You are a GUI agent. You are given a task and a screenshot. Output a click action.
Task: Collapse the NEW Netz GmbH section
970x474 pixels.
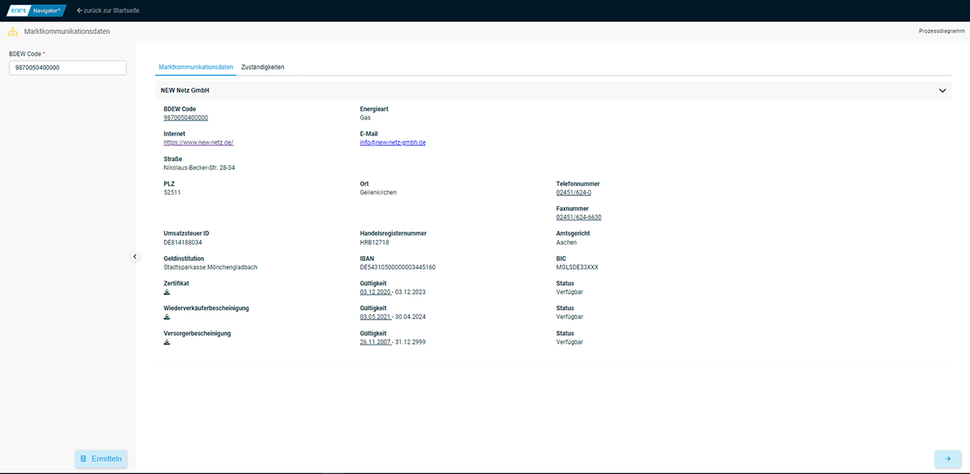(x=943, y=90)
